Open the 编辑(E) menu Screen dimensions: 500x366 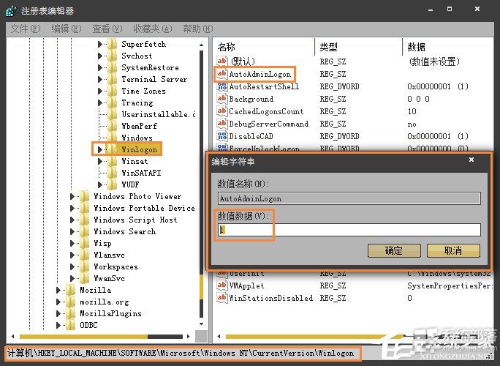tap(67, 29)
